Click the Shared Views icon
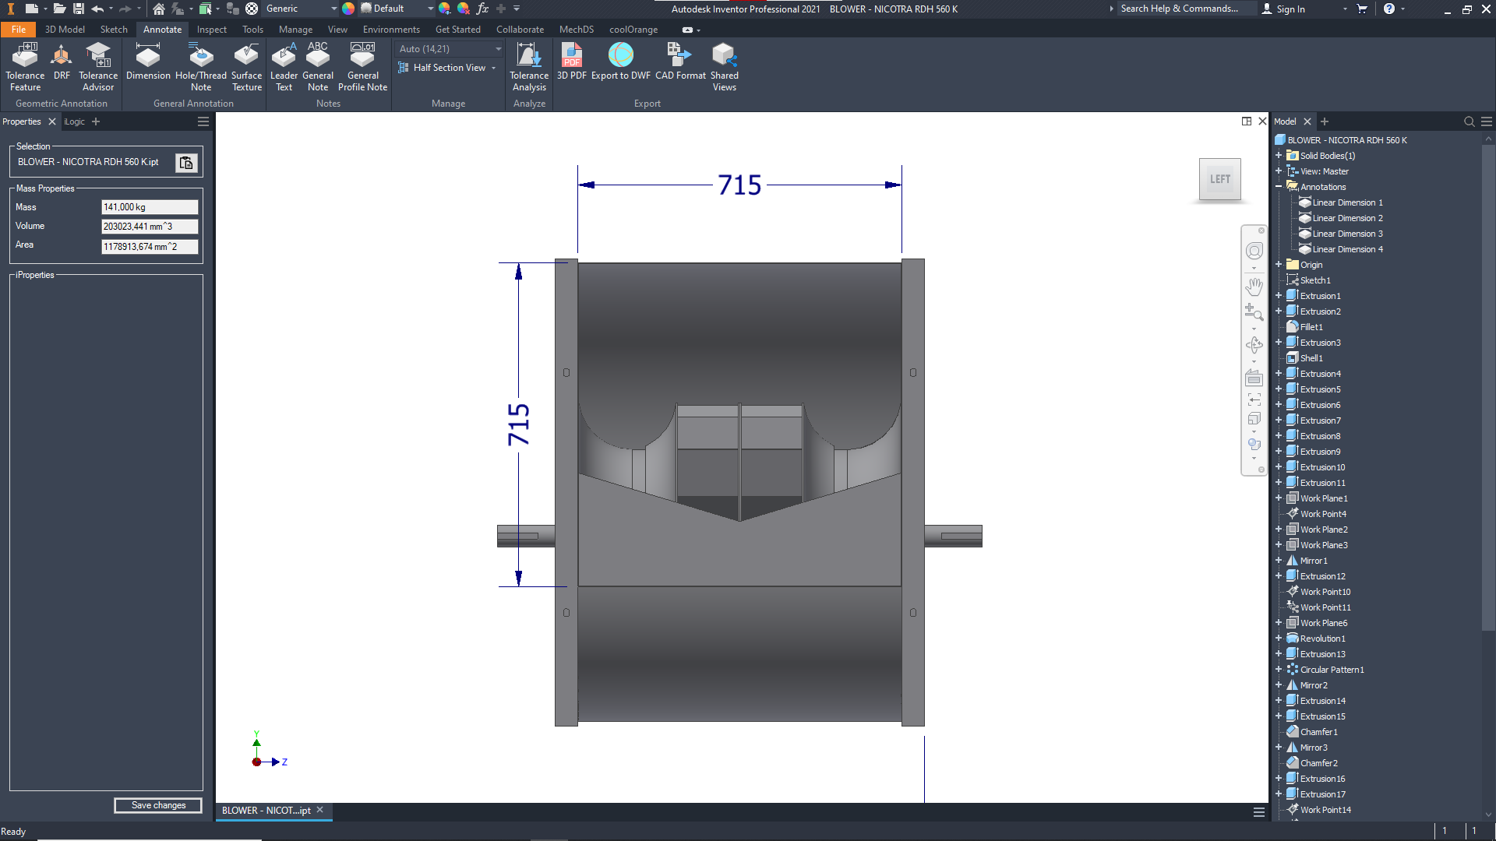Screen dimensions: 1496x841 coord(724,66)
